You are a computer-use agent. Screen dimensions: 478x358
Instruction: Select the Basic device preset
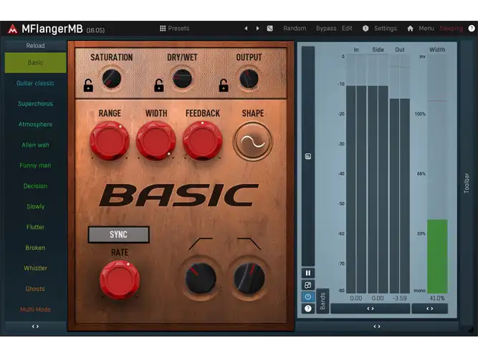[x=35, y=62]
